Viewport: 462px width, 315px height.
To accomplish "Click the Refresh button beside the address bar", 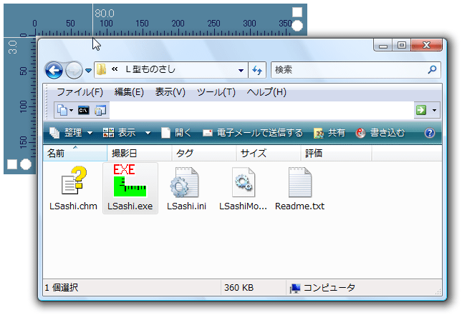I will coord(257,70).
